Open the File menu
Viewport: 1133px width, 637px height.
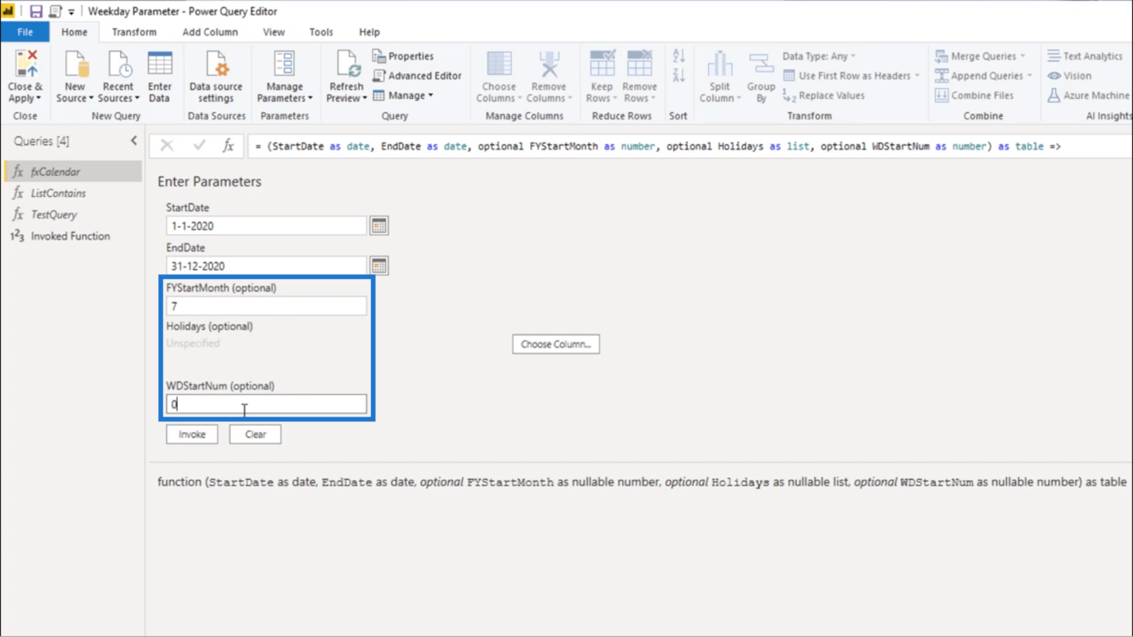[25, 32]
